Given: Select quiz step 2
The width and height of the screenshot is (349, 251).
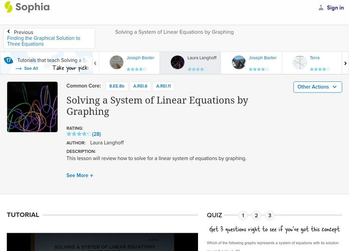Looking at the screenshot, I should click(256, 215).
